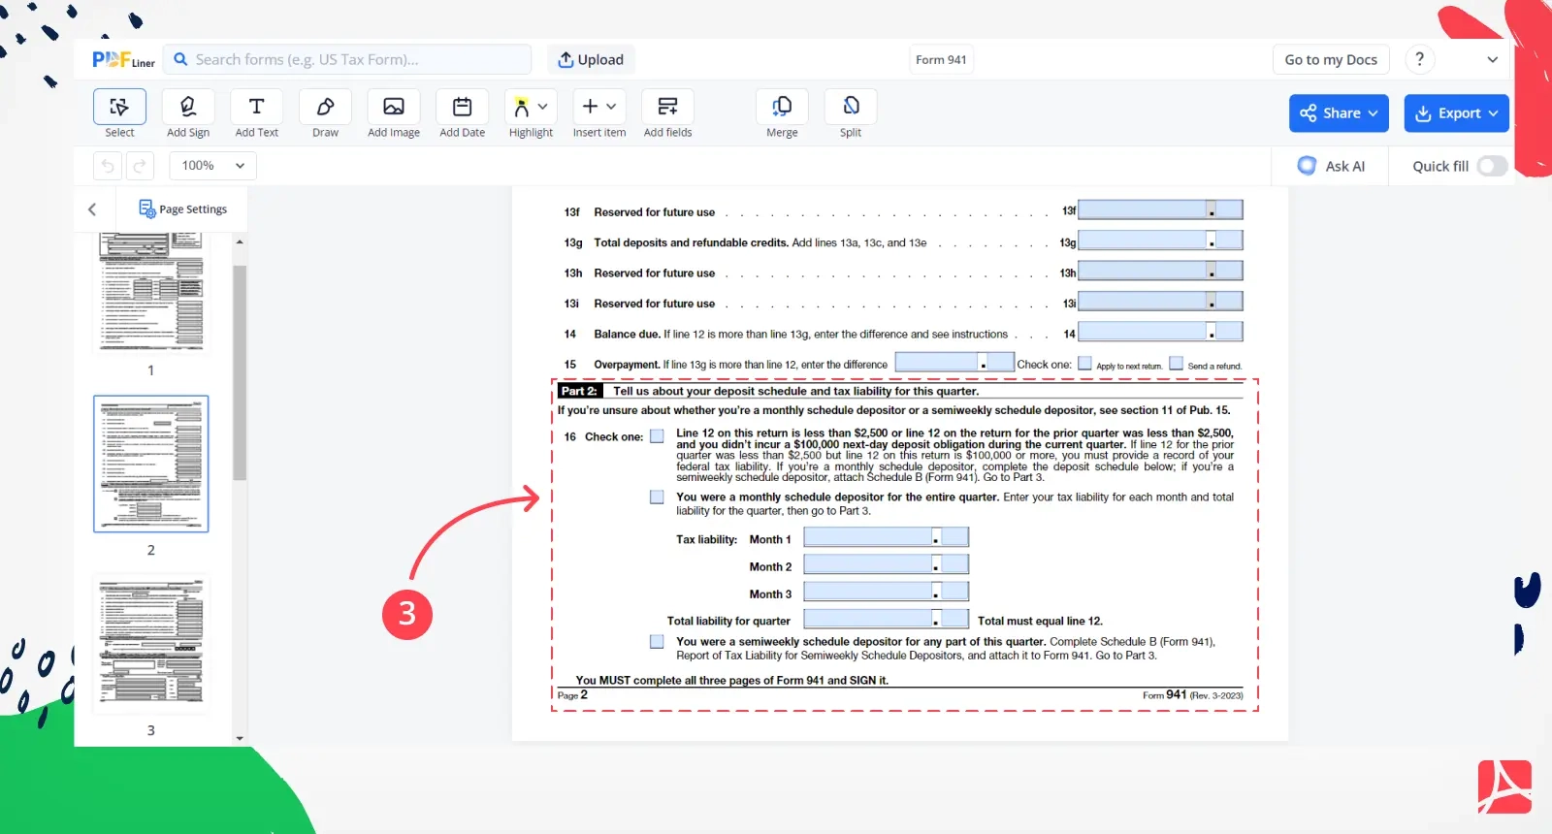This screenshot has width=1552, height=834.
Task: Click the Upload button
Action: (591, 59)
